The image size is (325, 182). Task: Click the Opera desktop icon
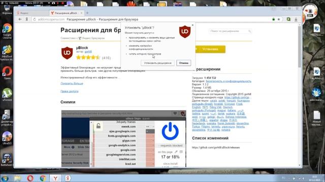(7, 73)
